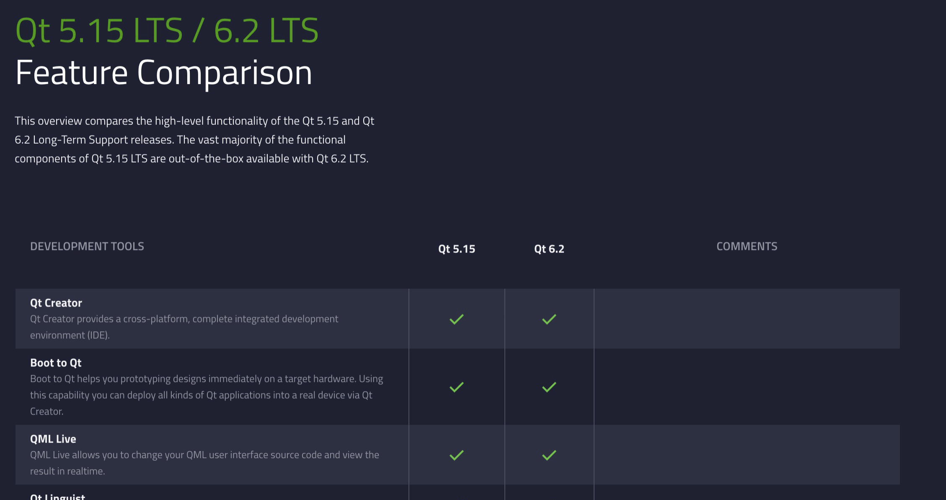Click the Qt 5.15 column header
Image resolution: width=946 pixels, height=500 pixels.
pos(456,249)
